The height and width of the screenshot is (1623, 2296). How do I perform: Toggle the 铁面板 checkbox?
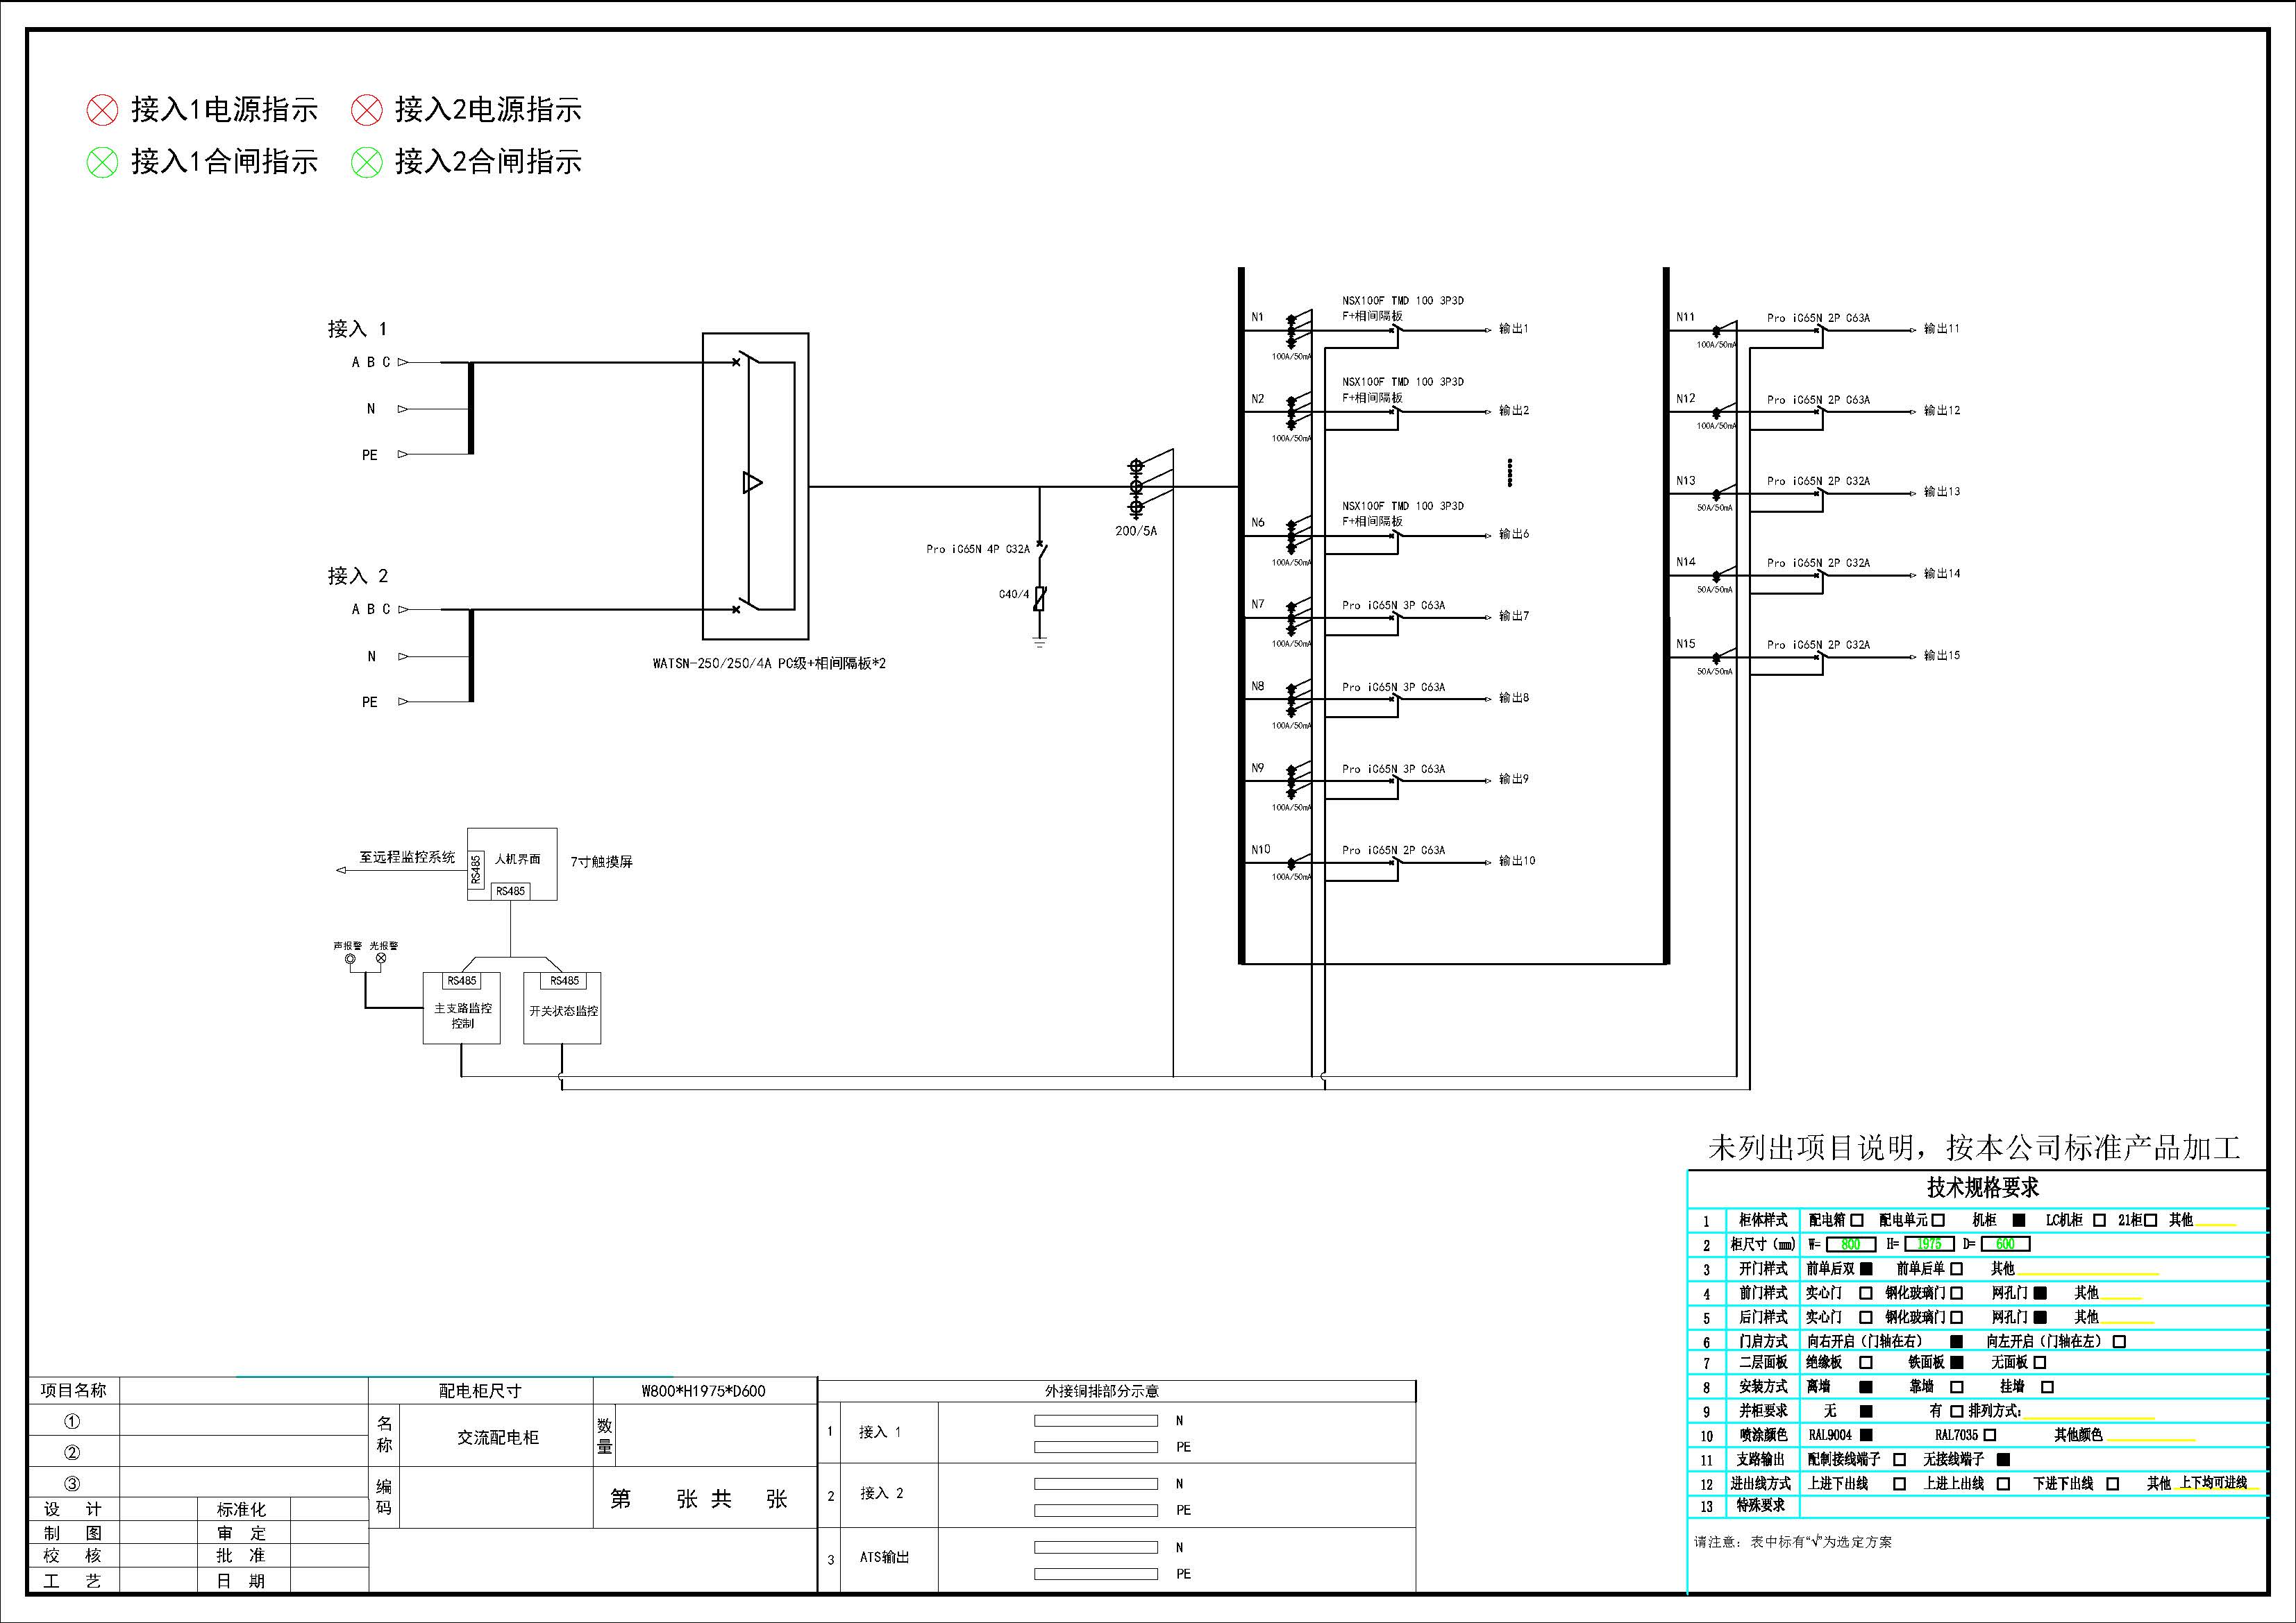pyautogui.click(x=1957, y=1362)
